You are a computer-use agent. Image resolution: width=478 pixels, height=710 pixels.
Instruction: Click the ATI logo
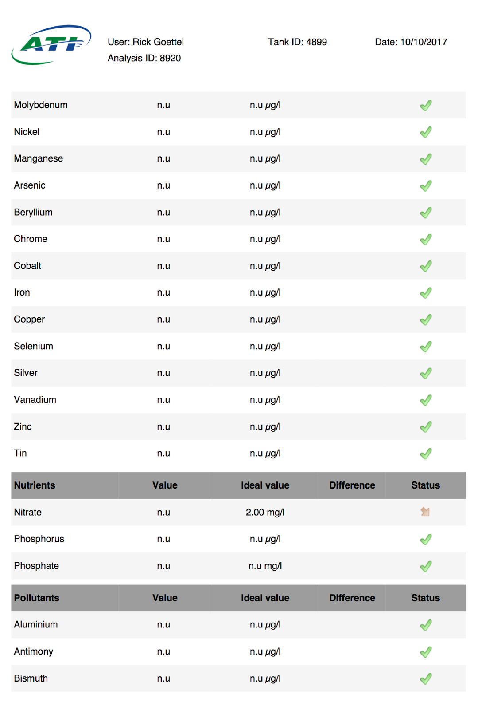coord(51,44)
